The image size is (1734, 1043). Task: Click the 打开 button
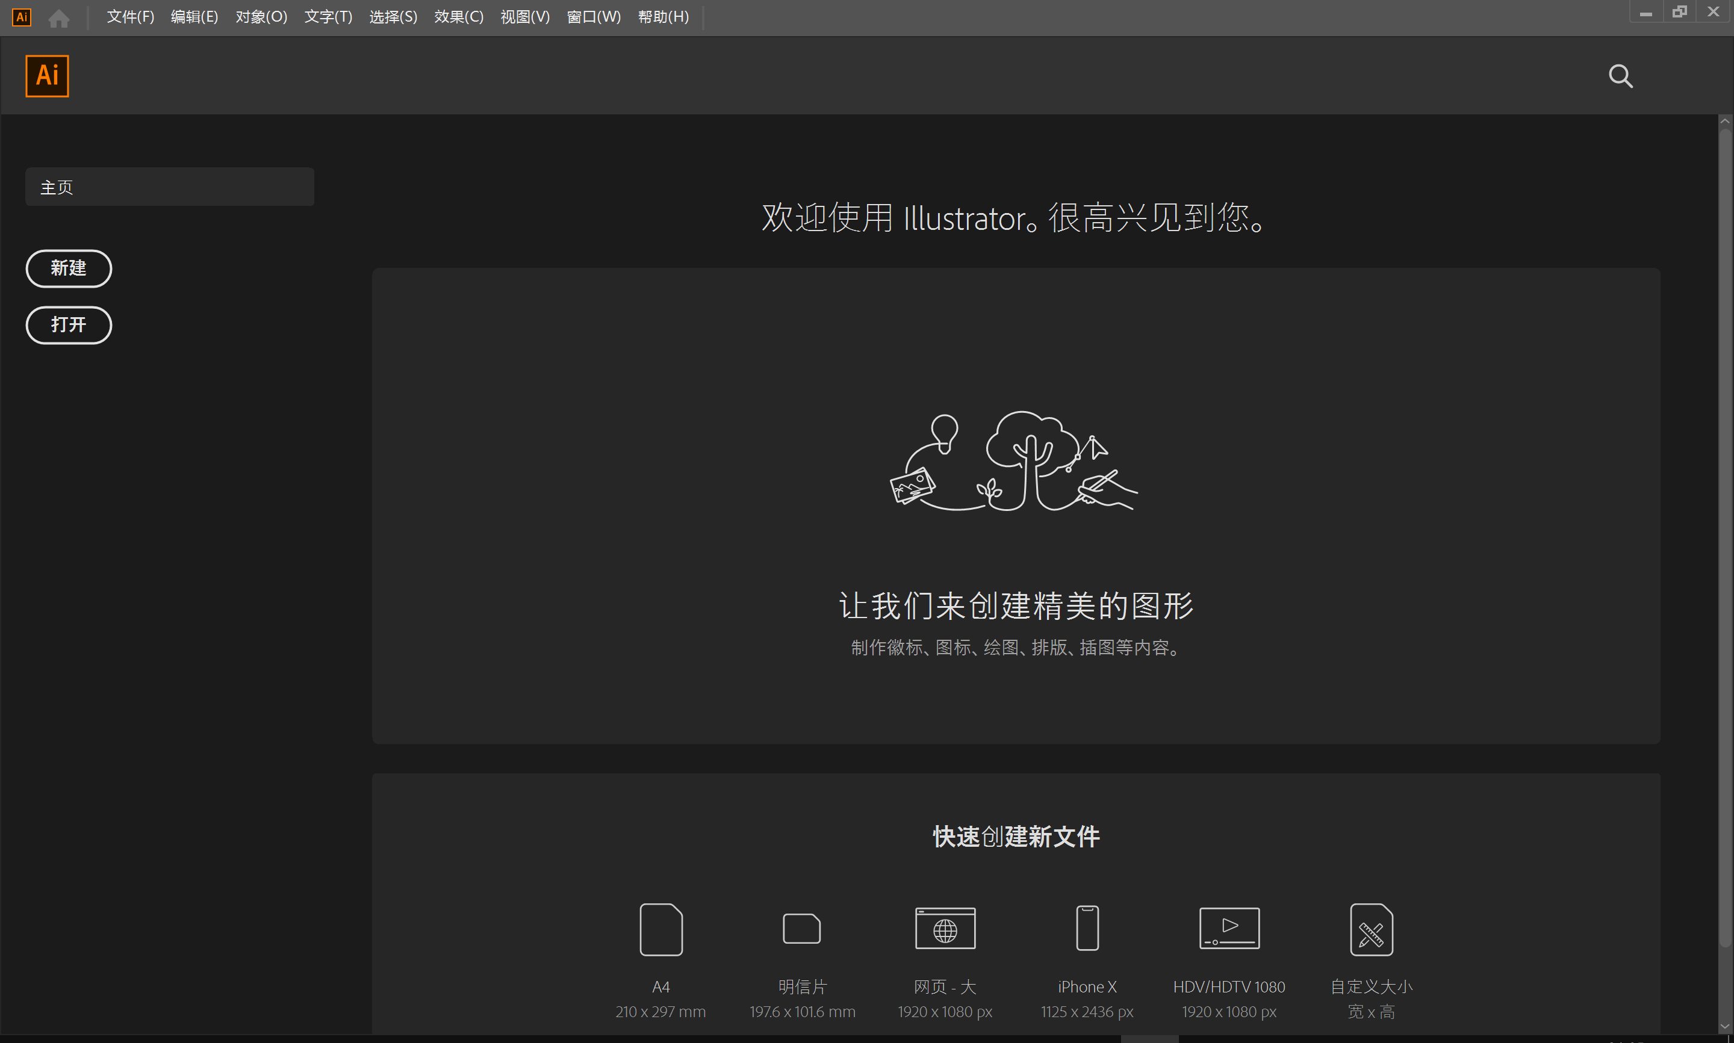(x=69, y=325)
